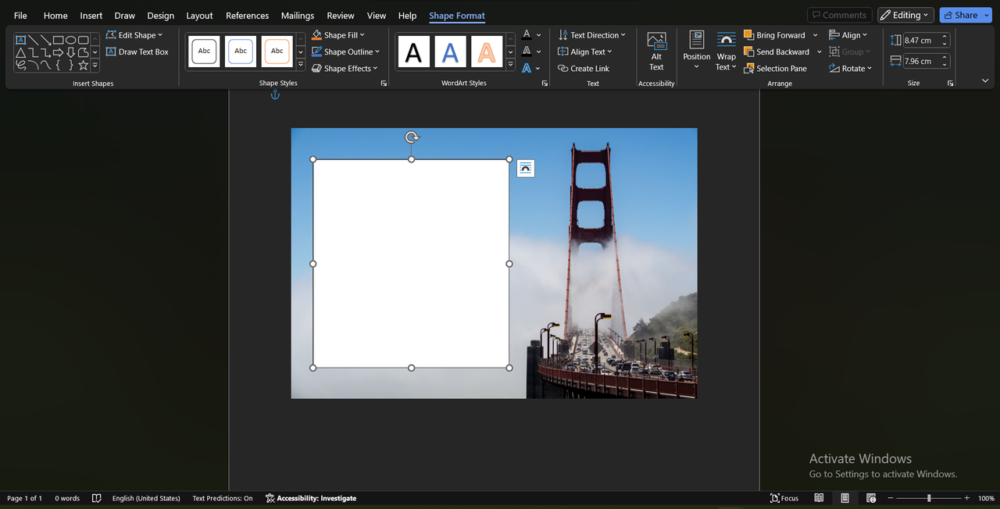Apply the black outline Abc shape style
The image size is (1000, 509).
click(x=204, y=52)
